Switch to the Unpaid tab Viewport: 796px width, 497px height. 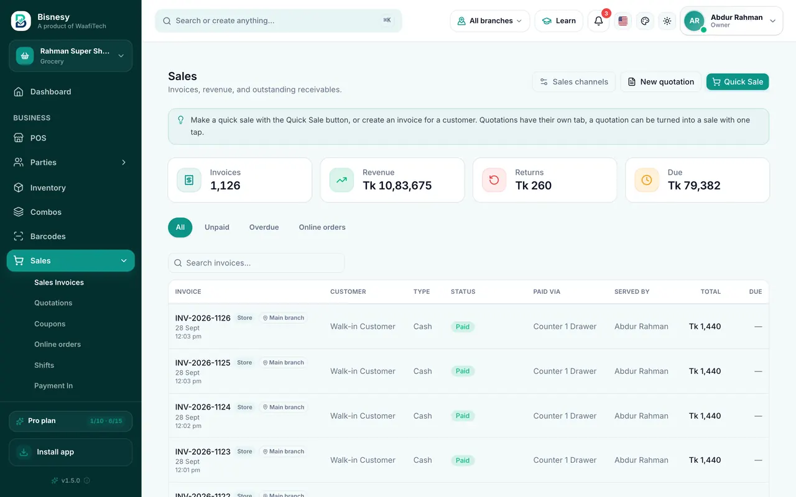217,227
